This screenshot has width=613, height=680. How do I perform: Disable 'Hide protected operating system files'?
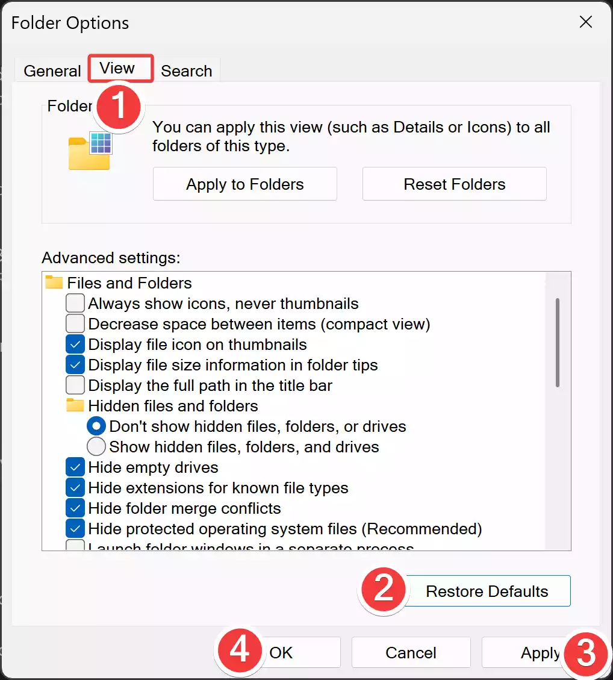(75, 528)
